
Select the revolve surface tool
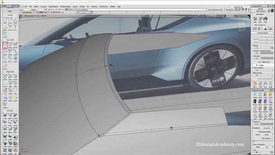click(x=15, y=116)
